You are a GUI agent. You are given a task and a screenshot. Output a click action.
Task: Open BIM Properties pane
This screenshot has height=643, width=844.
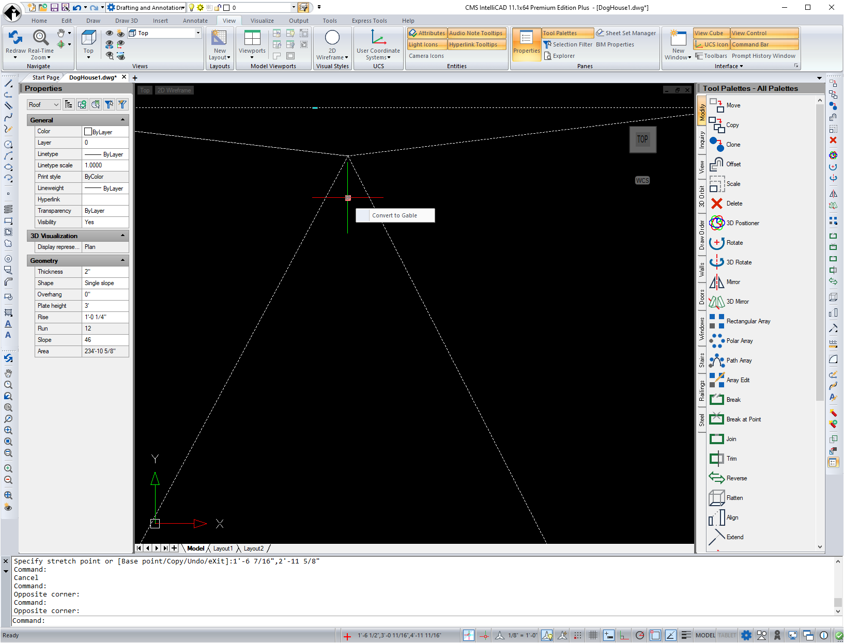tap(615, 44)
